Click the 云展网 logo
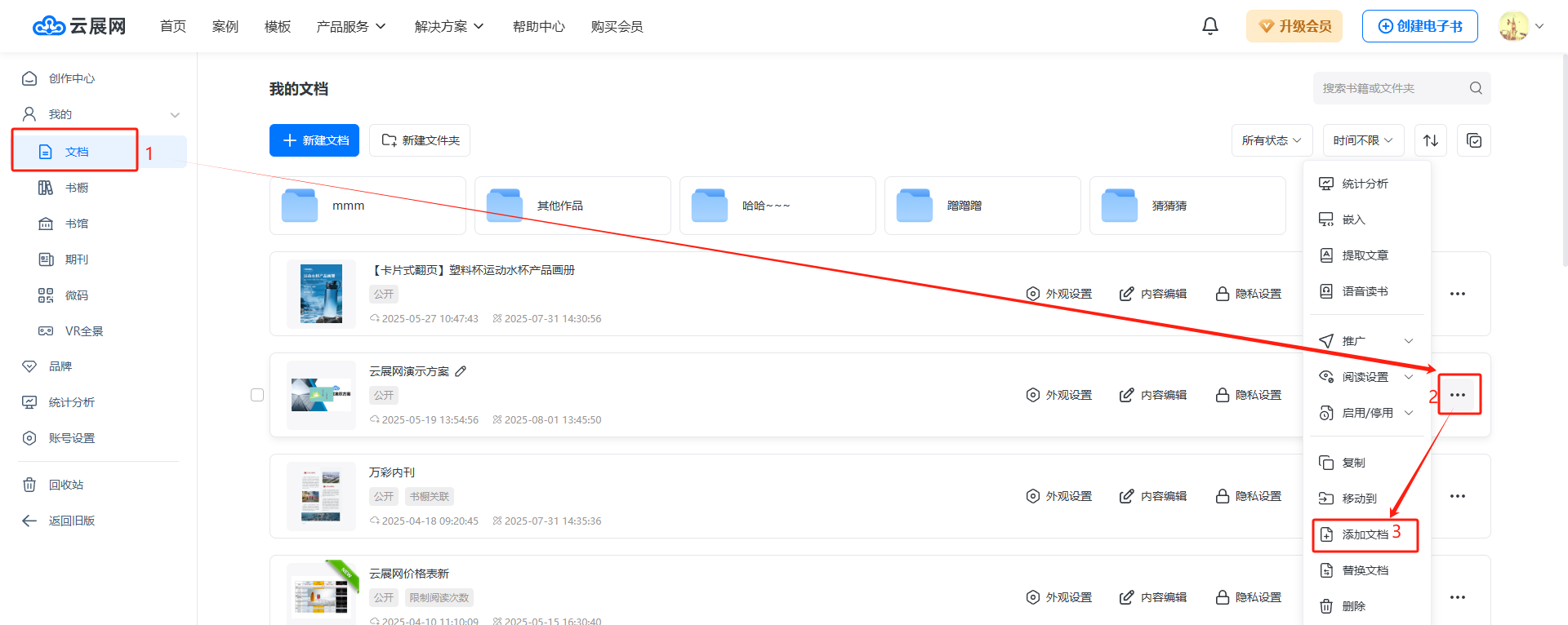Screen dimensions: 1568x625 (x=79, y=26)
